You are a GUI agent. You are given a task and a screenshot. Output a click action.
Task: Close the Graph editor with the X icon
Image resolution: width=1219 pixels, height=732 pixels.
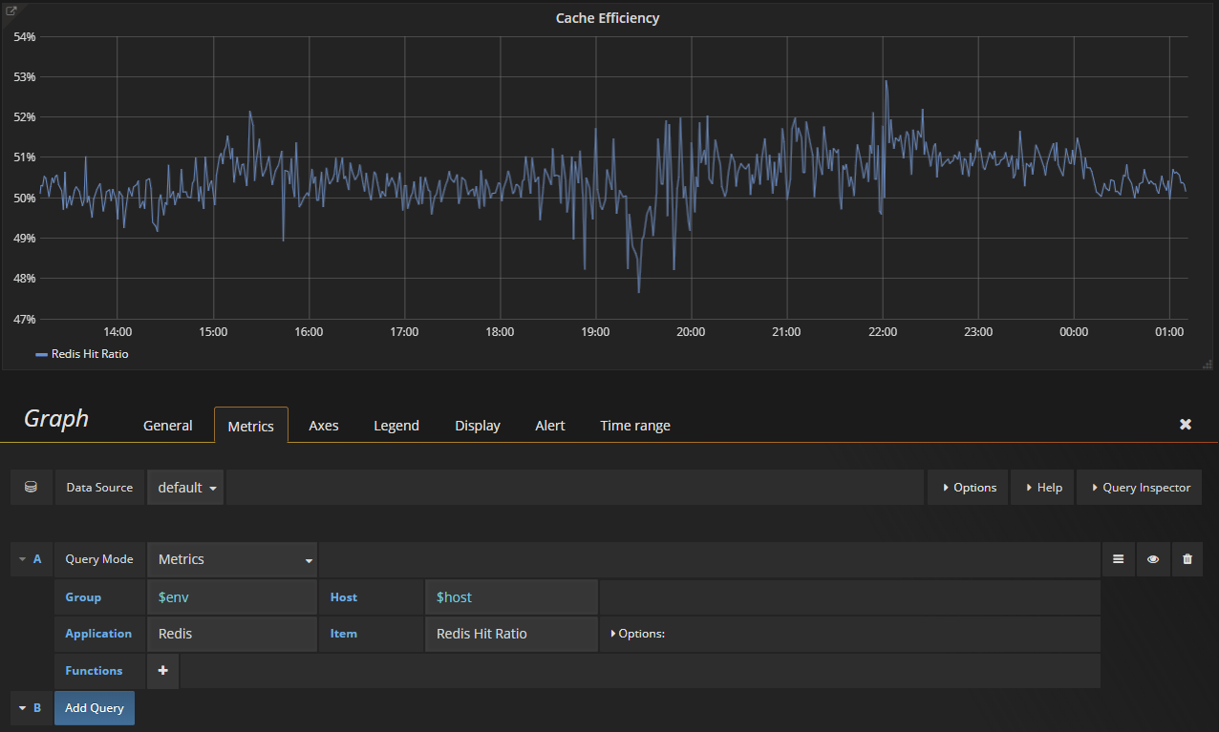(x=1186, y=424)
